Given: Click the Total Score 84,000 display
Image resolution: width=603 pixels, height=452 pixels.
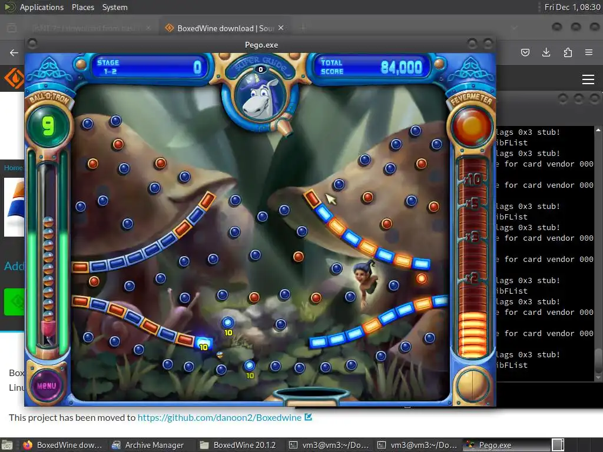Looking at the screenshot, I should click(372, 67).
